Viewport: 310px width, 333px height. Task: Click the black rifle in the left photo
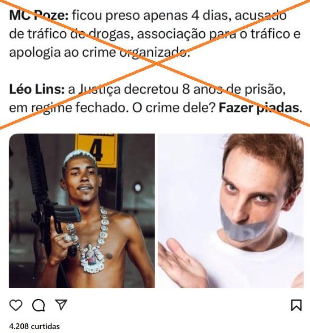[45, 202]
